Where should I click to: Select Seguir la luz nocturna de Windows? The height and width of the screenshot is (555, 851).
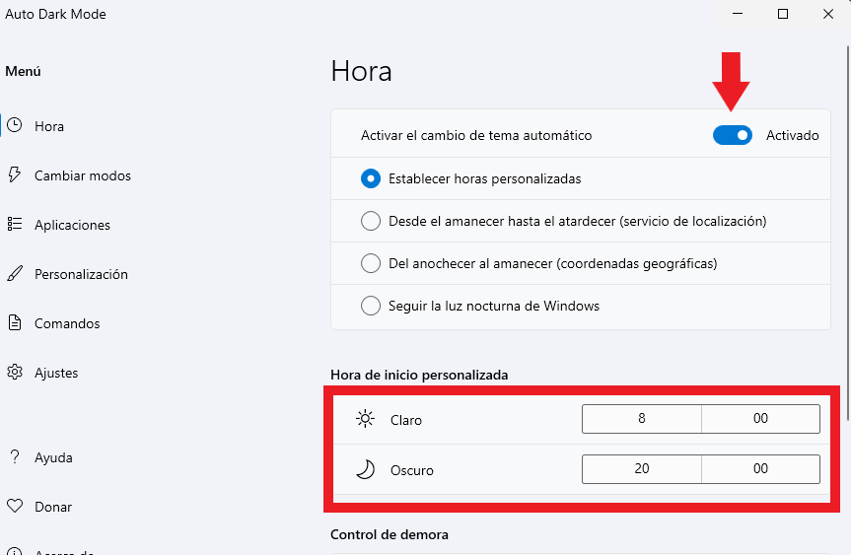coord(371,306)
